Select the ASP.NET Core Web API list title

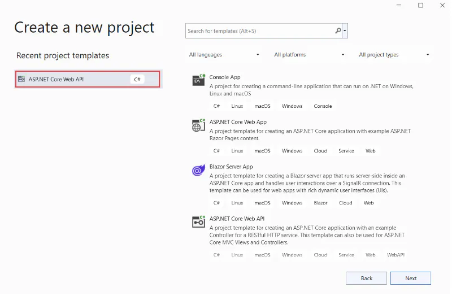(x=237, y=219)
